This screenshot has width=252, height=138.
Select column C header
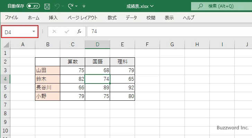point(72,45)
